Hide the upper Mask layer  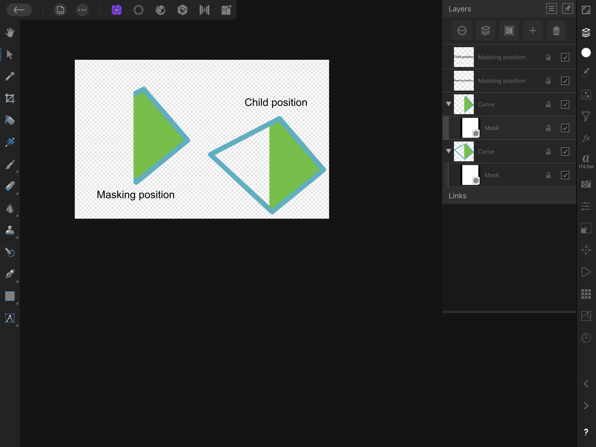pos(565,128)
